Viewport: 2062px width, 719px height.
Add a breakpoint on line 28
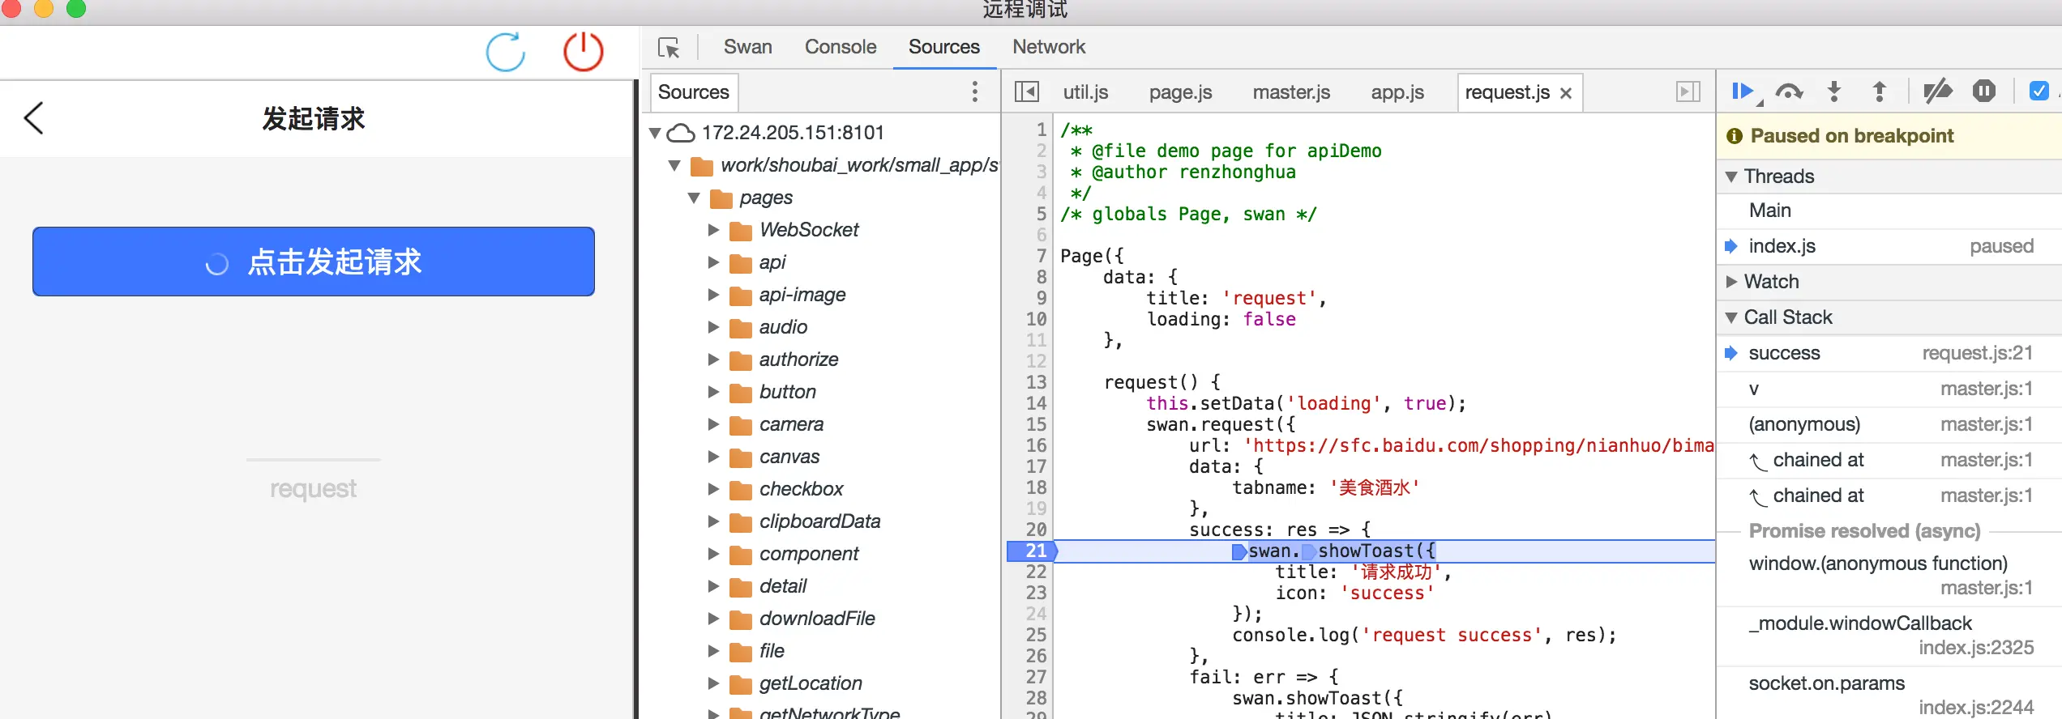[1036, 698]
